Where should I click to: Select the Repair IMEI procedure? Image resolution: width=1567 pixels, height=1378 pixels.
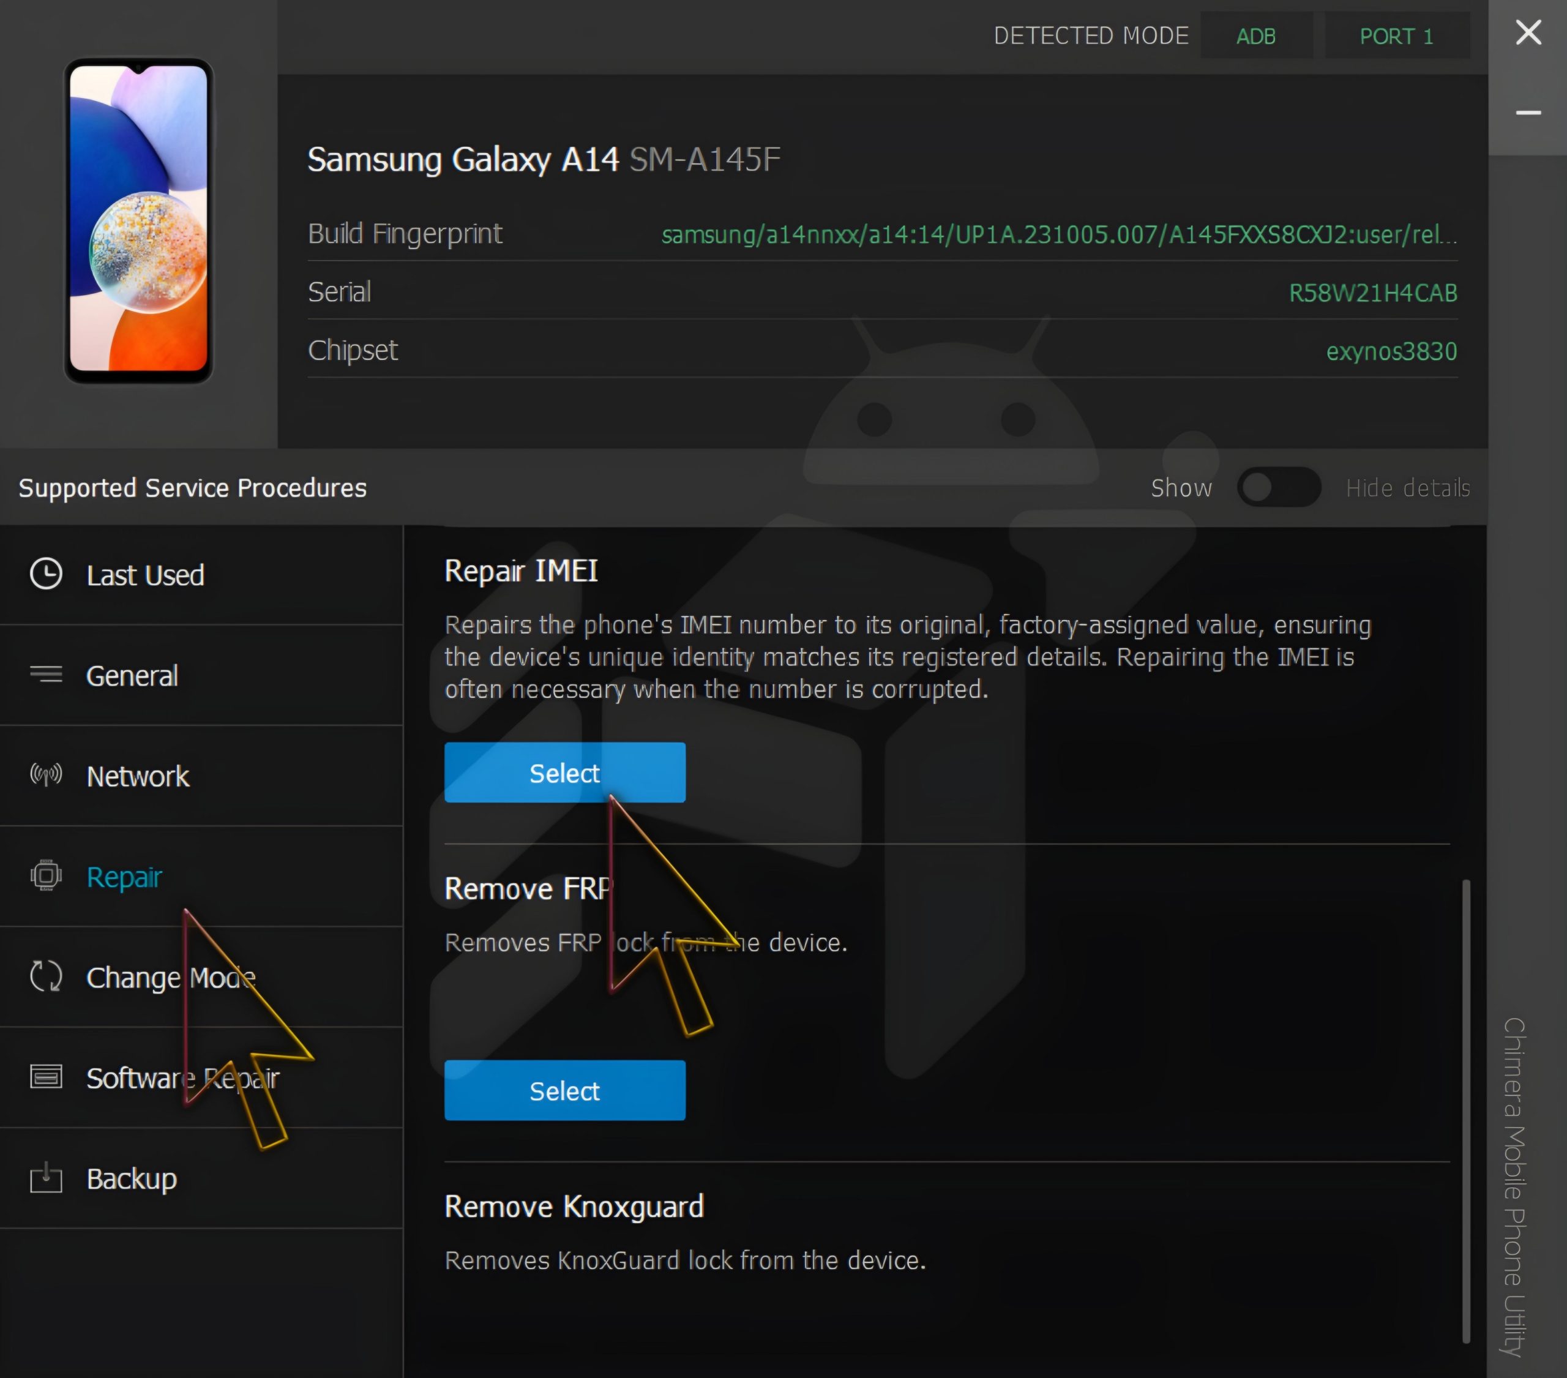pyautogui.click(x=565, y=772)
